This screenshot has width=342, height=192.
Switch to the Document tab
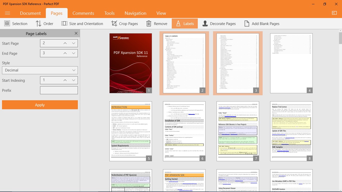30,13
